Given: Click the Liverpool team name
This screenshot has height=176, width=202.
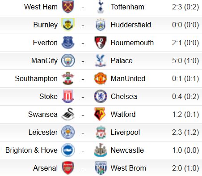Looking at the screenshot, I should pyautogui.click(x=125, y=133).
